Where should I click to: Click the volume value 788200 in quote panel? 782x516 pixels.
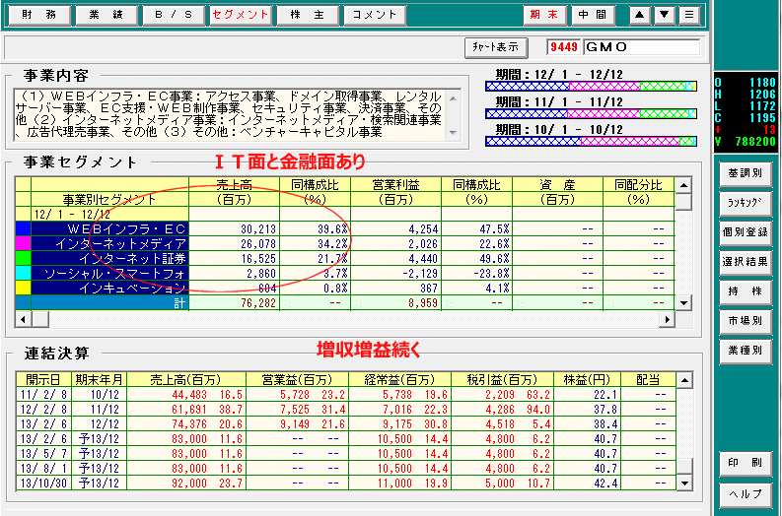click(x=755, y=142)
